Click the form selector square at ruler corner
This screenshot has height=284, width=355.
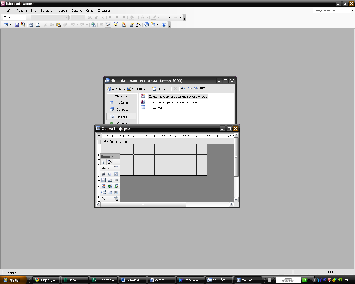pos(99,136)
